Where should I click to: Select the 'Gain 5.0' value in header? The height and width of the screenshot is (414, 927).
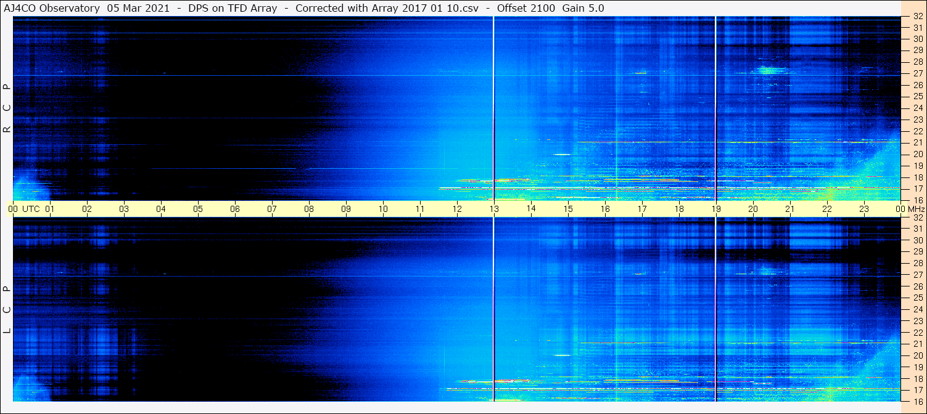583,8
